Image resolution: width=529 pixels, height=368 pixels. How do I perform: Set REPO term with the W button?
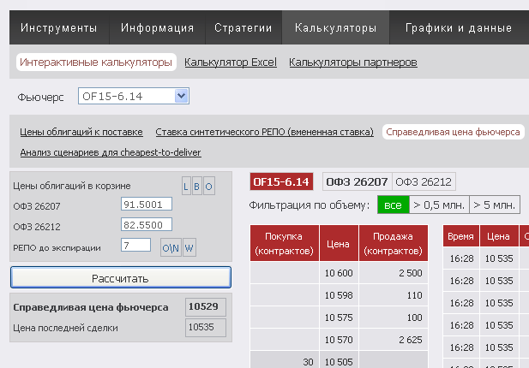(x=189, y=248)
